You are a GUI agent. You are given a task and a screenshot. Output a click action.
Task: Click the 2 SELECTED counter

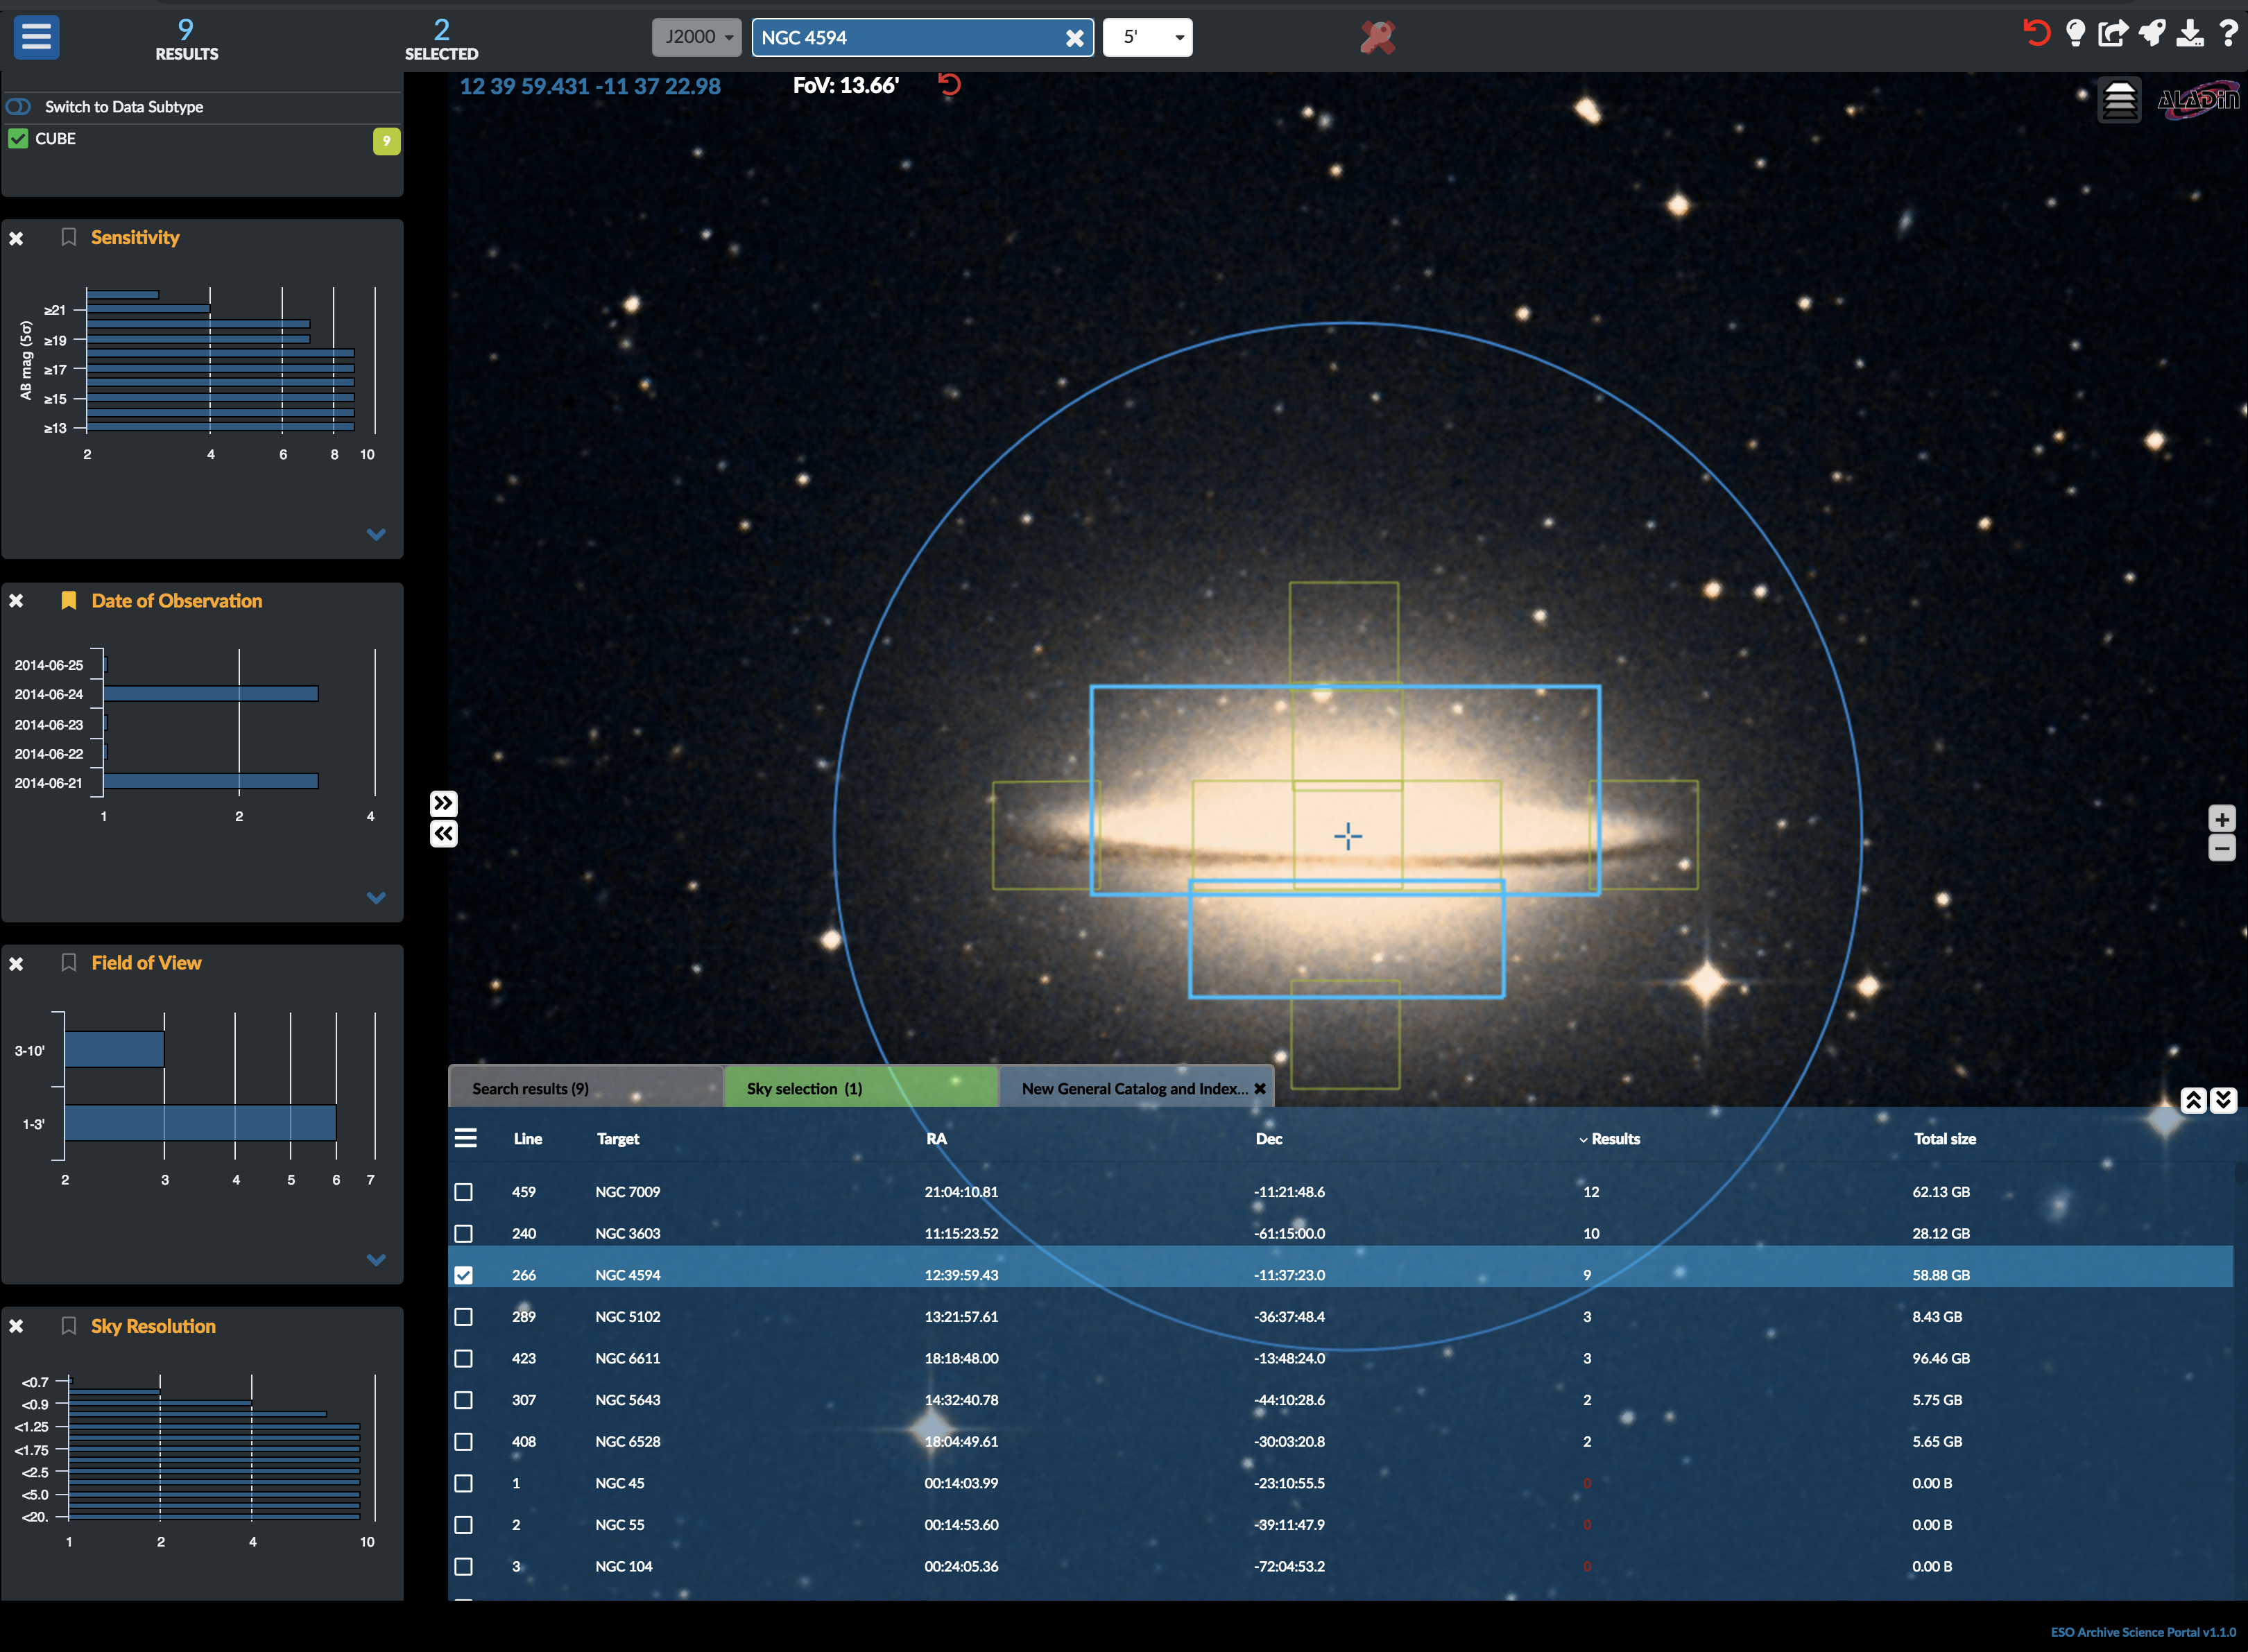(441, 39)
